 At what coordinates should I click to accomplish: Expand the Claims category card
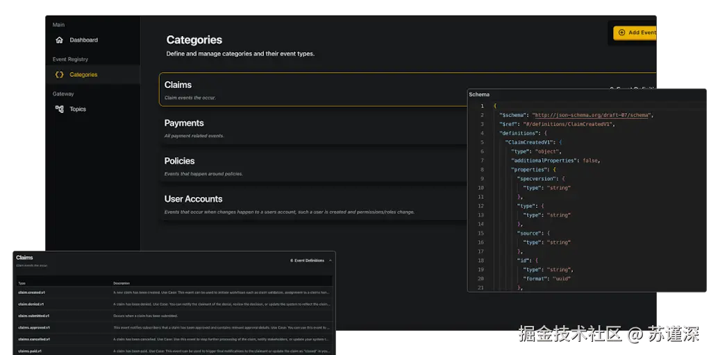pos(313,89)
